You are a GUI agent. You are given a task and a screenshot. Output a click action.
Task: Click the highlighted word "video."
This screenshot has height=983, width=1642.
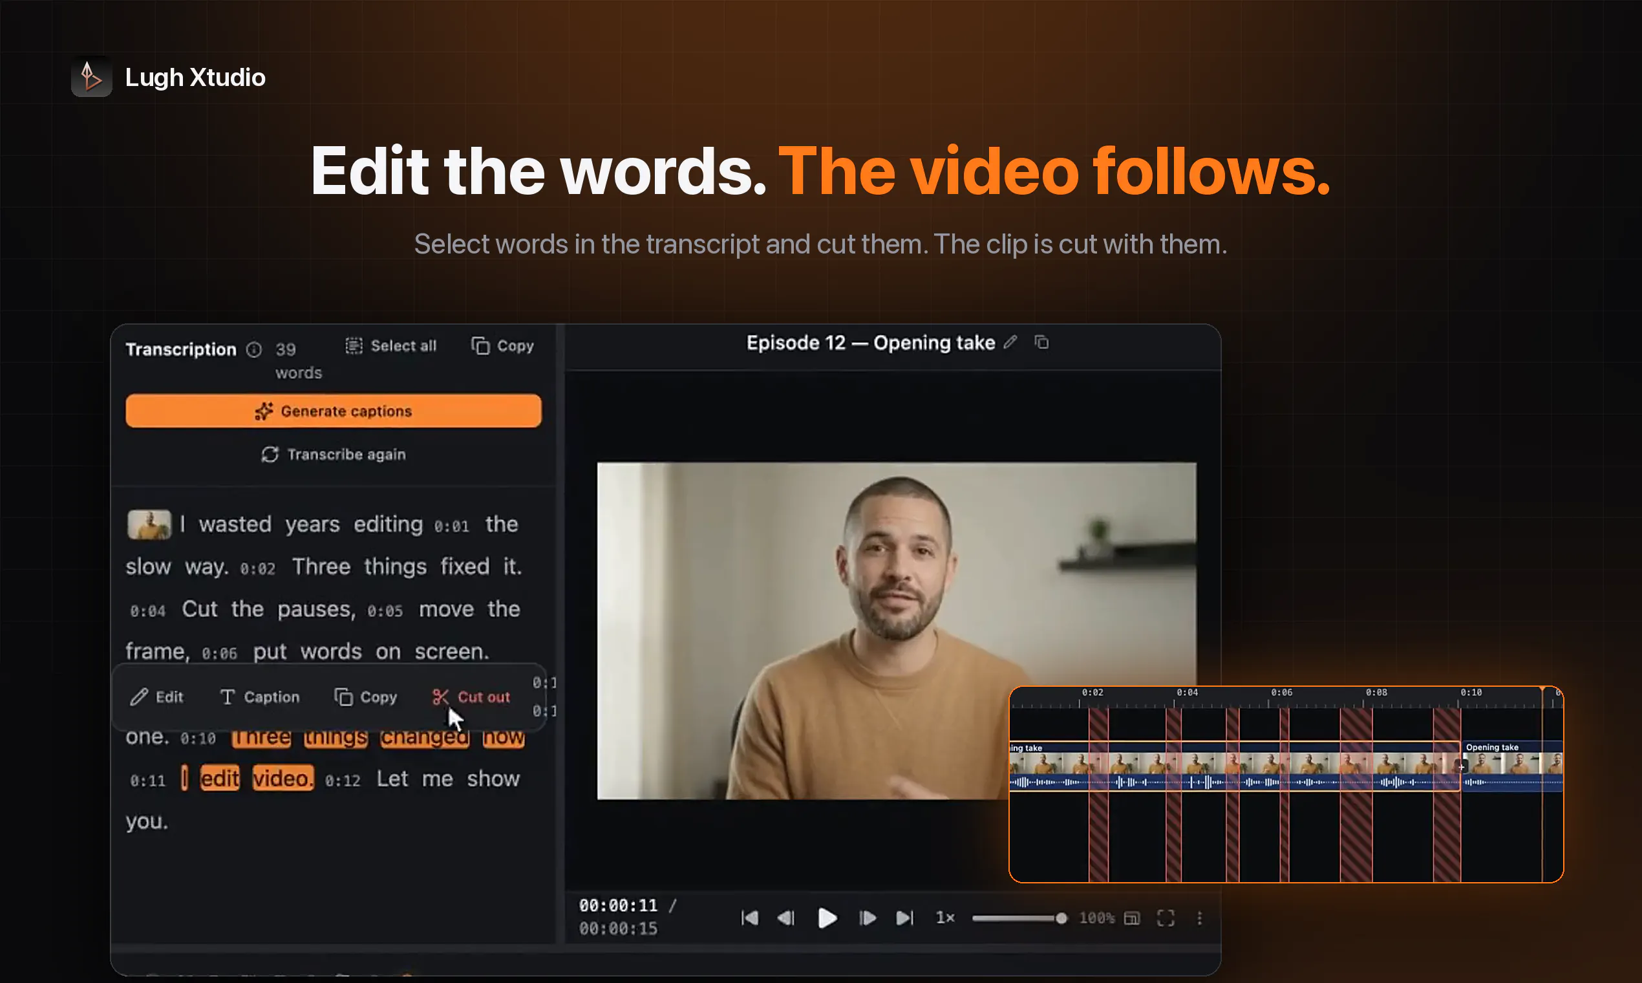pos(283,779)
